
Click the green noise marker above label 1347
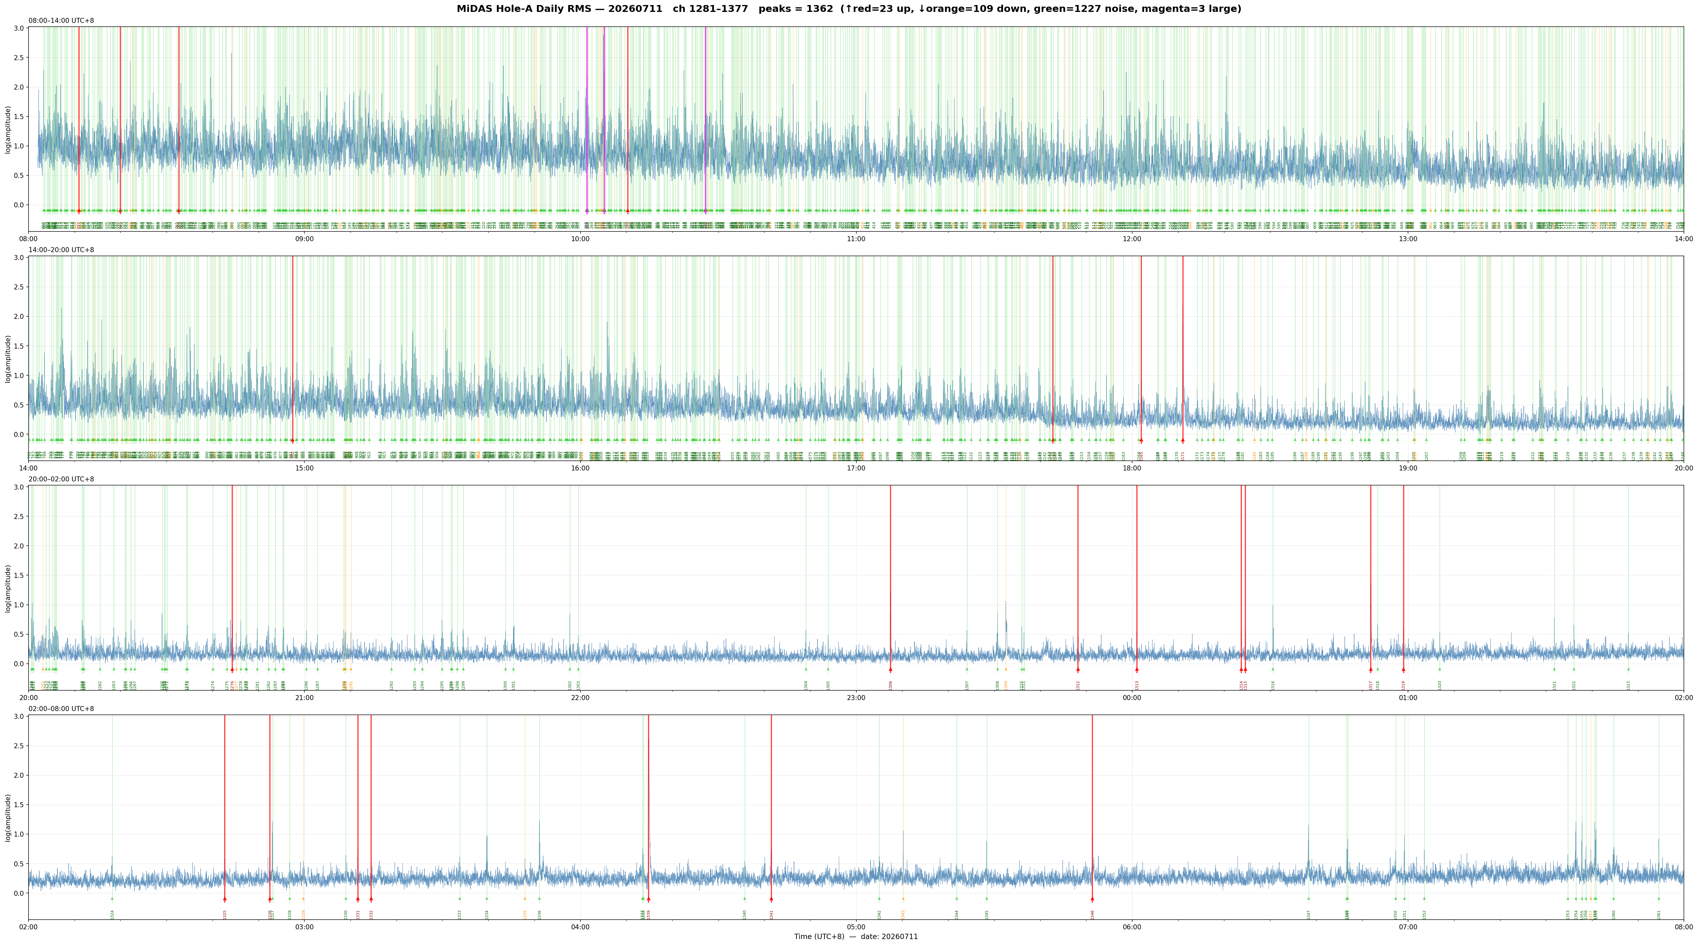pyautogui.click(x=1308, y=898)
